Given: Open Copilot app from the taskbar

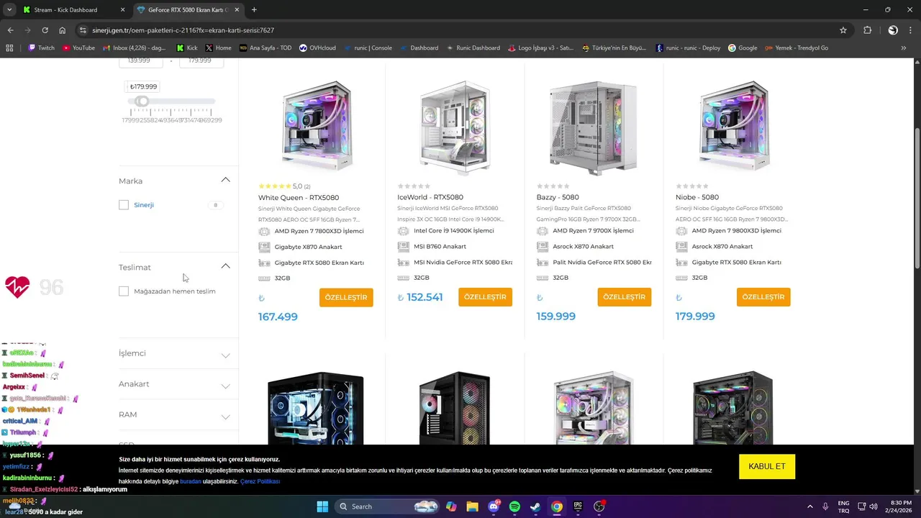Looking at the screenshot, I should tap(451, 506).
